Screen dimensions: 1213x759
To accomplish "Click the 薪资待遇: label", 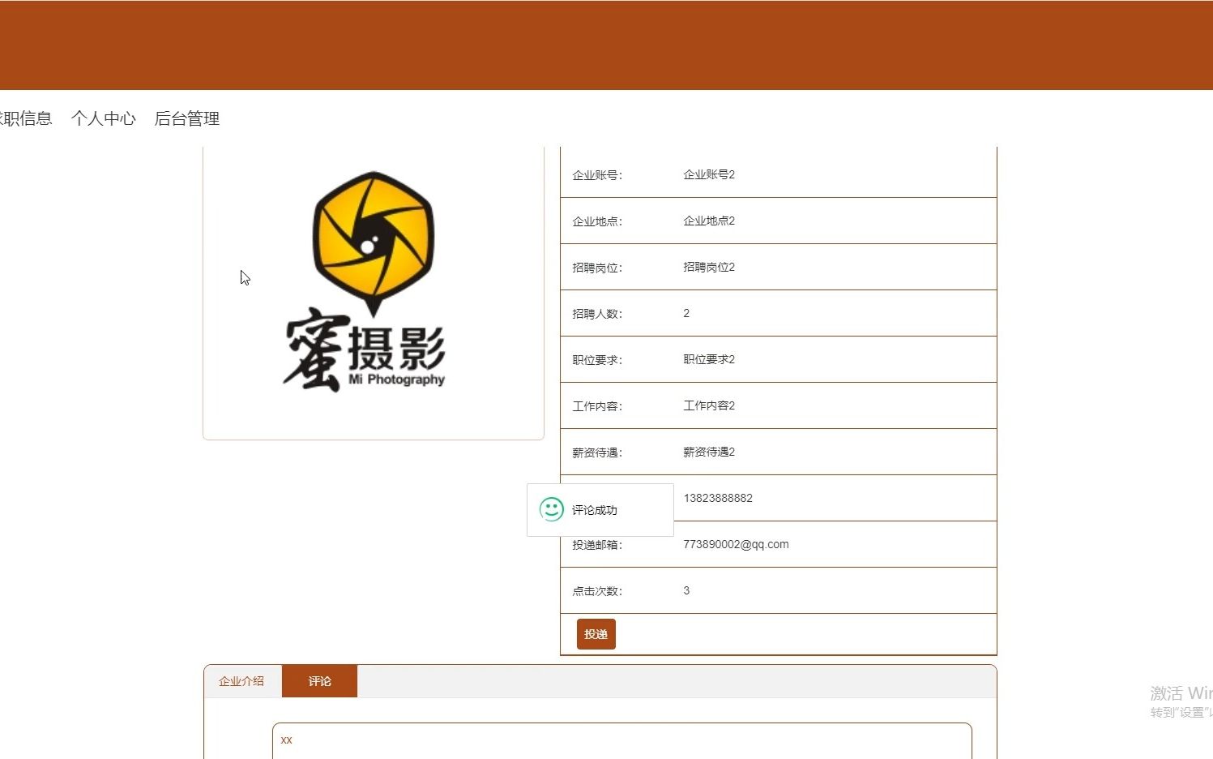I will (x=597, y=452).
